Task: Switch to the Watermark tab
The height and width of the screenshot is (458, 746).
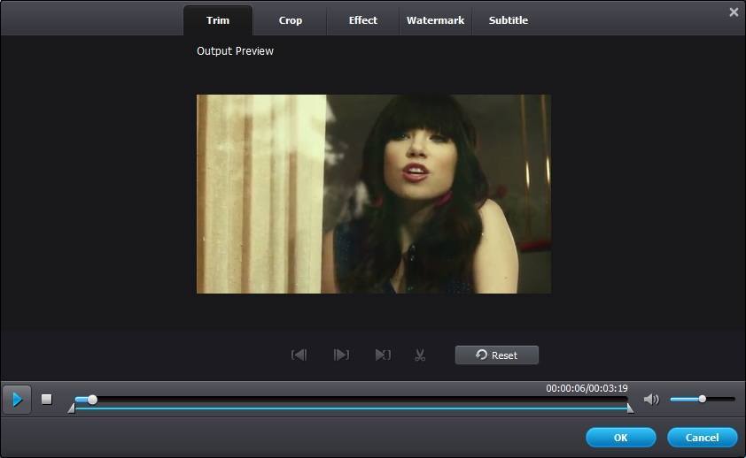Action: click(435, 20)
